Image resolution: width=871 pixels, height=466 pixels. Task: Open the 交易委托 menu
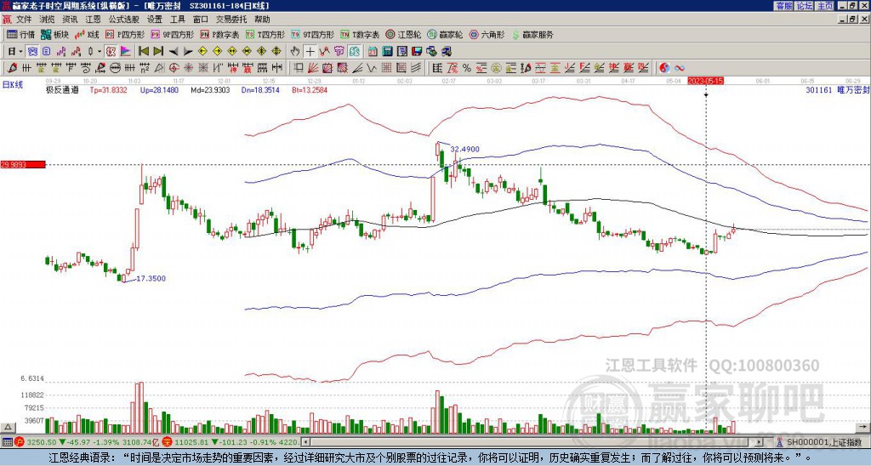(x=231, y=20)
